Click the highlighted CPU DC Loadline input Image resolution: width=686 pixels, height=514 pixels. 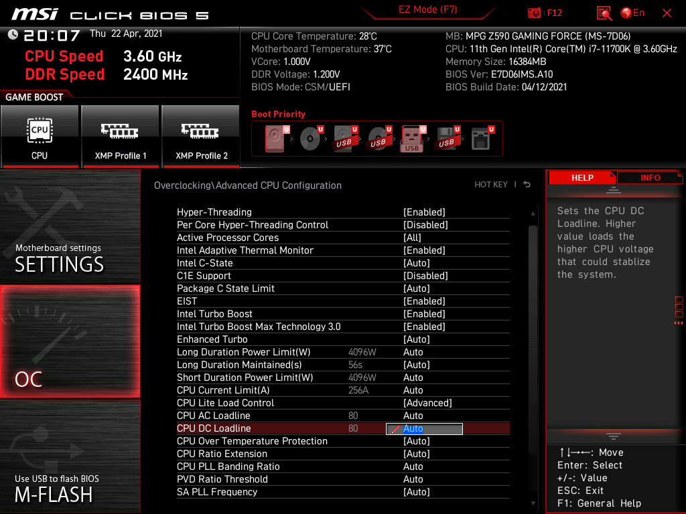click(x=424, y=429)
